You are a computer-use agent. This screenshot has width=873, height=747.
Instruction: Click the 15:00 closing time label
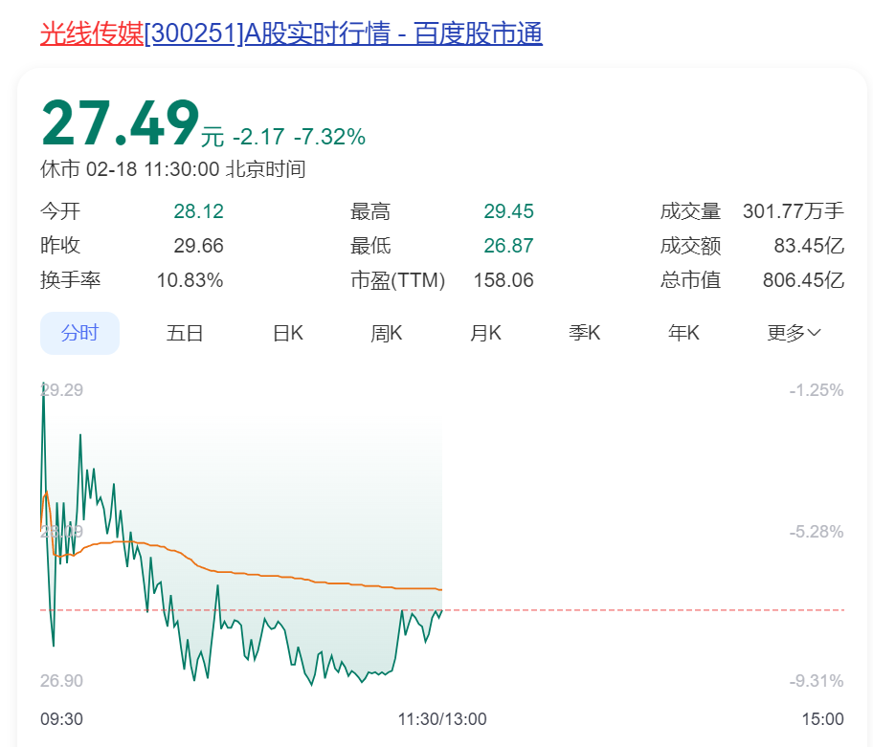(x=822, y=719)
